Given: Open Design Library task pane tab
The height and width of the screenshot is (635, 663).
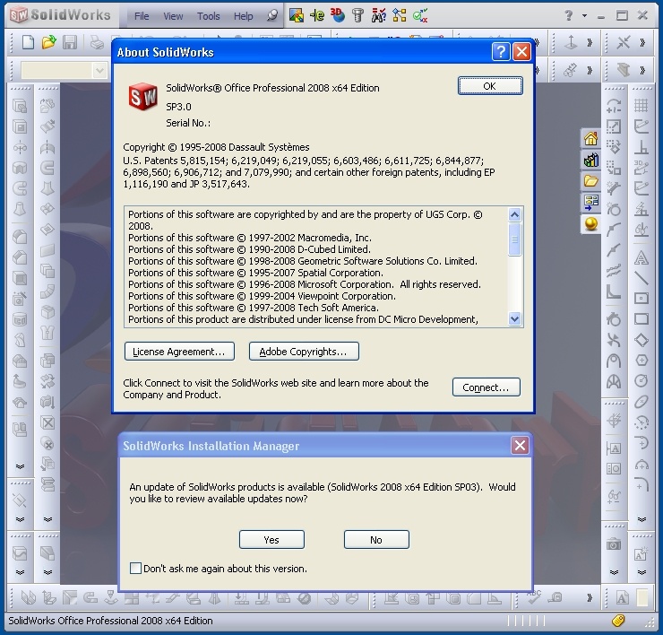Looking at the screenshot, I should (591, 160).
